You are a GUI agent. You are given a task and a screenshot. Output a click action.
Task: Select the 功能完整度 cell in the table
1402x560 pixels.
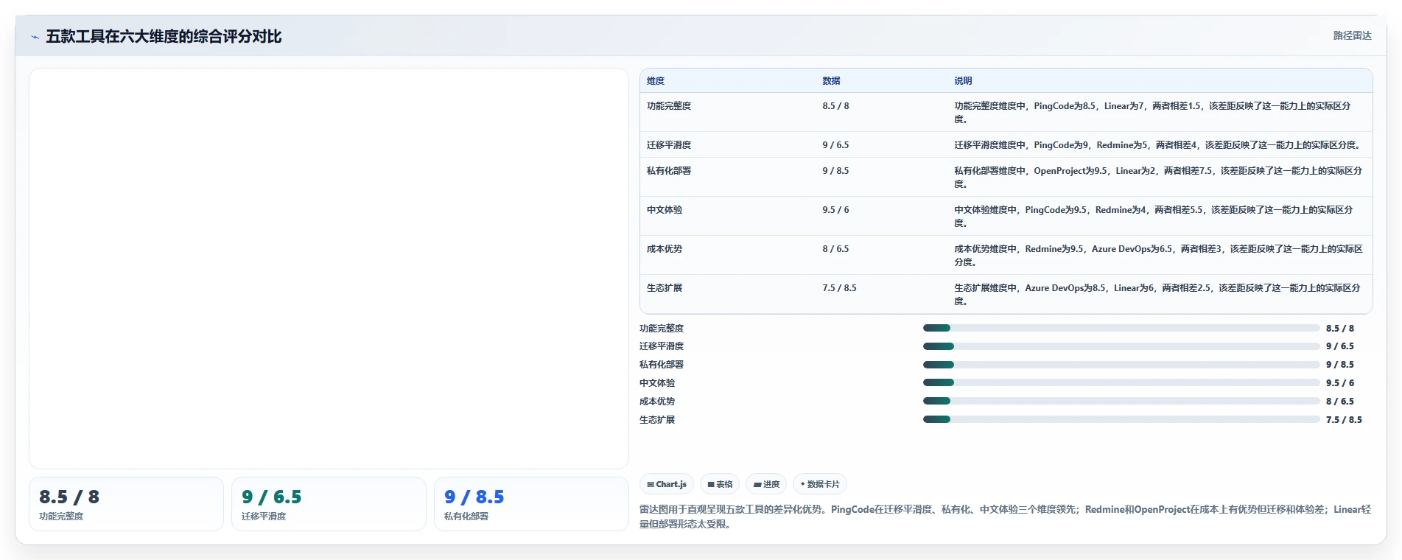[669, 106]
